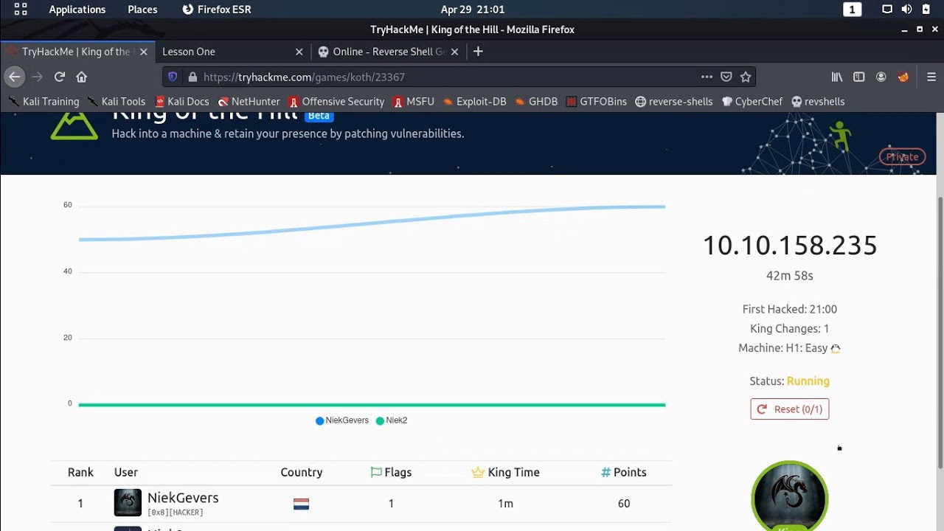Toggle the Niek2 legend series on chart
Image resolution: width=944 pixels, height=531 pixels.
pyautogui.click(x=392, y=420)
